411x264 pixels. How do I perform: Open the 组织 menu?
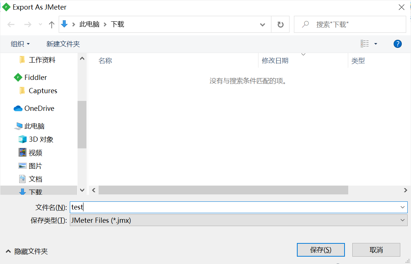tap(20, 44)
